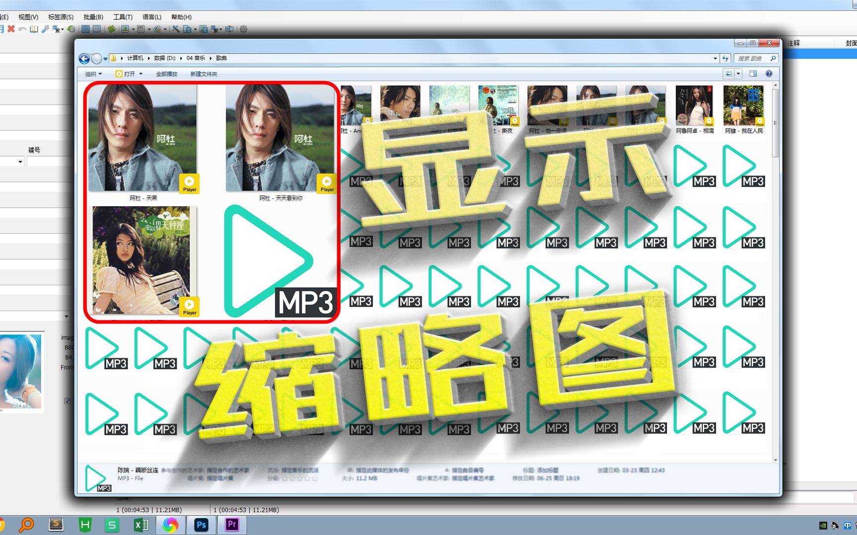Click the album cover preview in Mp3tag
The image size is (857, 535).
pyautogui.click(x=21, y=372)
